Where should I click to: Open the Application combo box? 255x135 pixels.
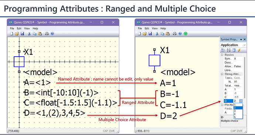[233, 45]
